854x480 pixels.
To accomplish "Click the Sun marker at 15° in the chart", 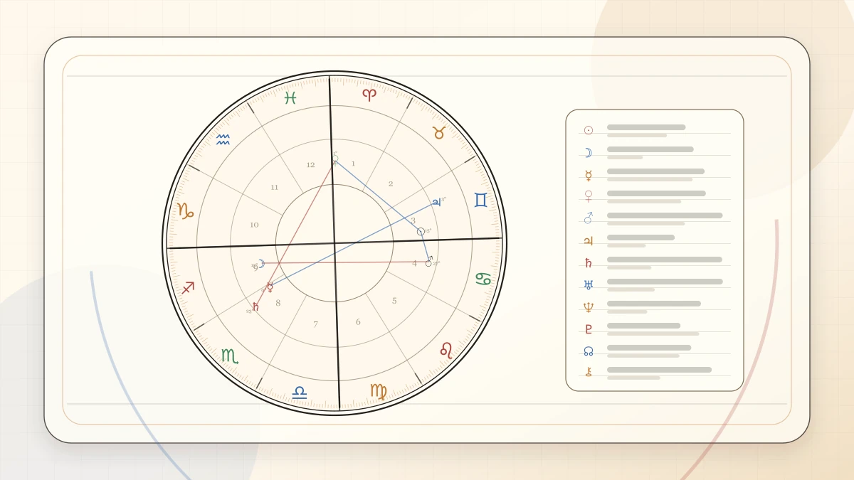I will pyautogui.click(x=421, y=232).
